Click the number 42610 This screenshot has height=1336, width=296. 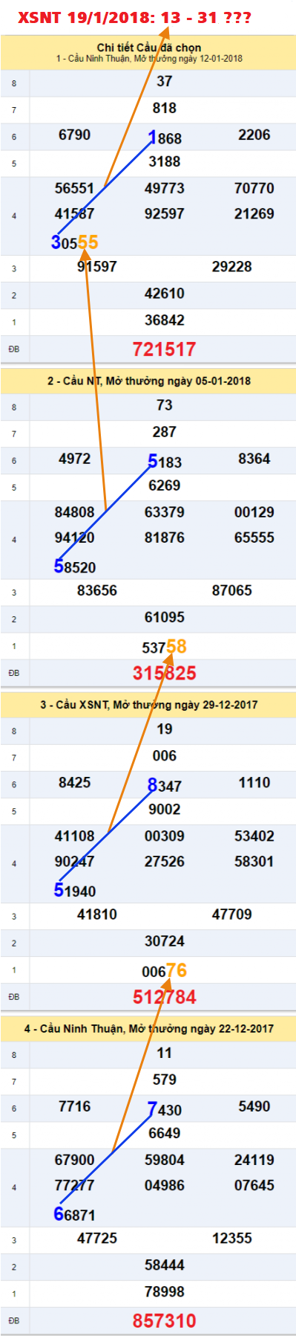(165, 293)
